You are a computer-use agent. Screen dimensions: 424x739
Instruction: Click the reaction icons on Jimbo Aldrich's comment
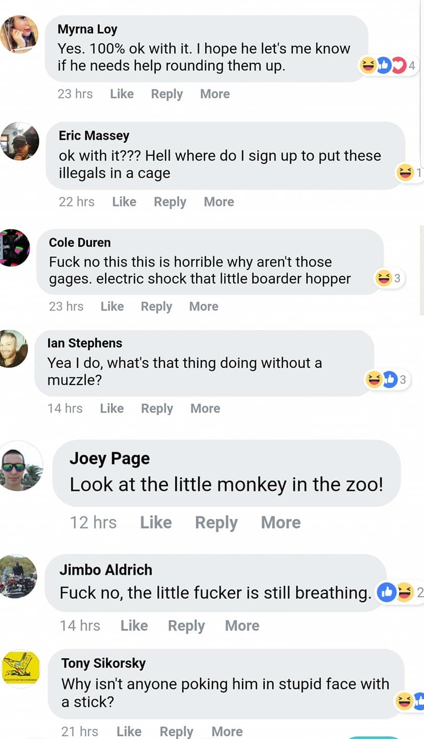click(x=395, y=592)
